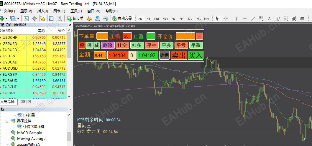Open the 工具(T) menu
This screenshot has height=146, width=312.
(76, 11)
